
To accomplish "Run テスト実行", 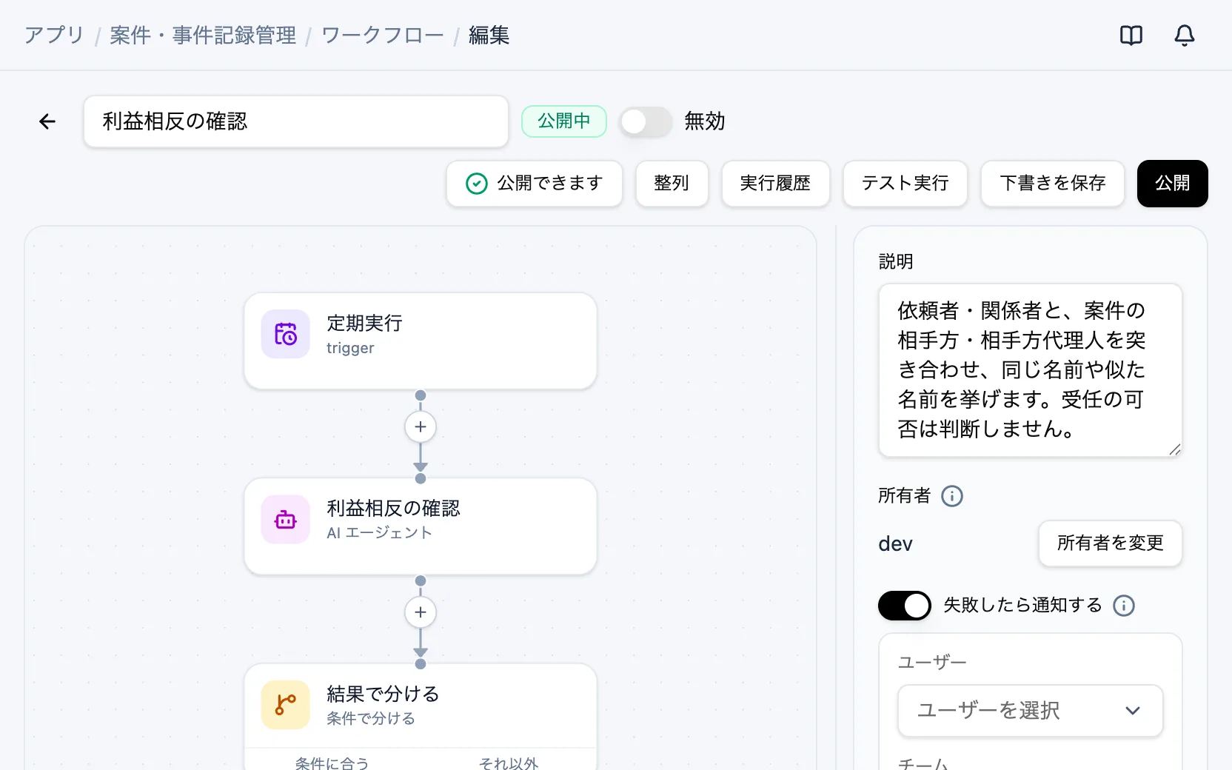I will [x=905, y=184].
